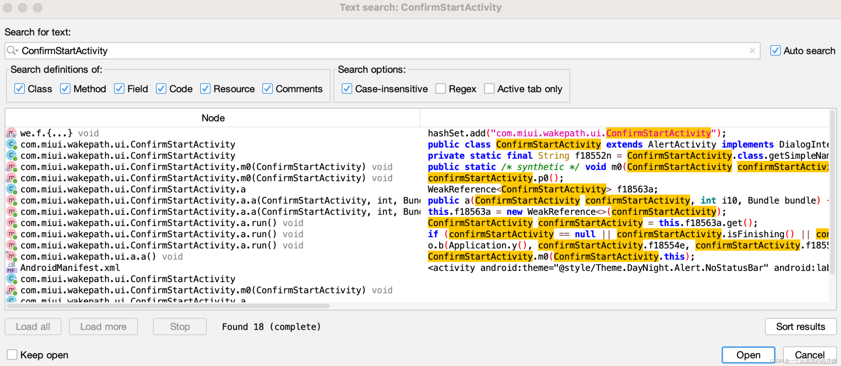841x366 pixels.
Task: Click the Open button
Action: pos(748,355)
